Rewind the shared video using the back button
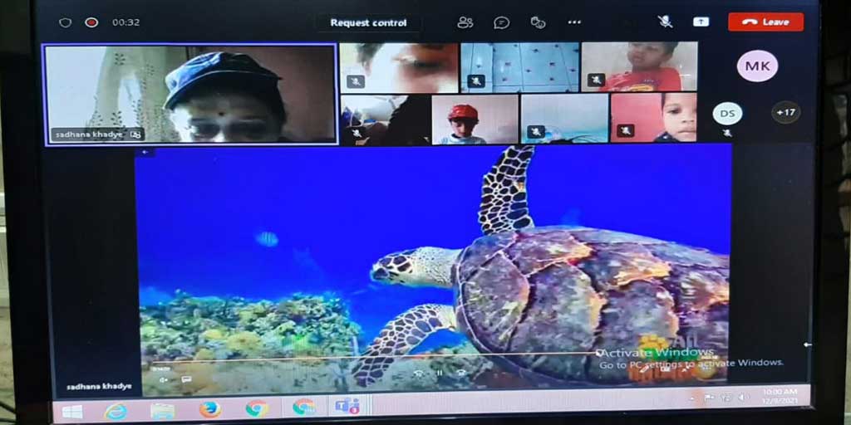851x425 pixels. 418,373
